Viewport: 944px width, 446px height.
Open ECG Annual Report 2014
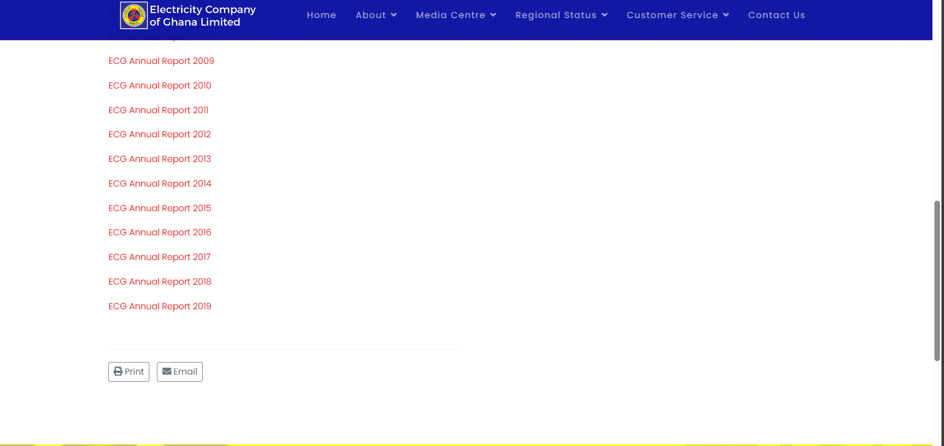(x=159, y=184)
